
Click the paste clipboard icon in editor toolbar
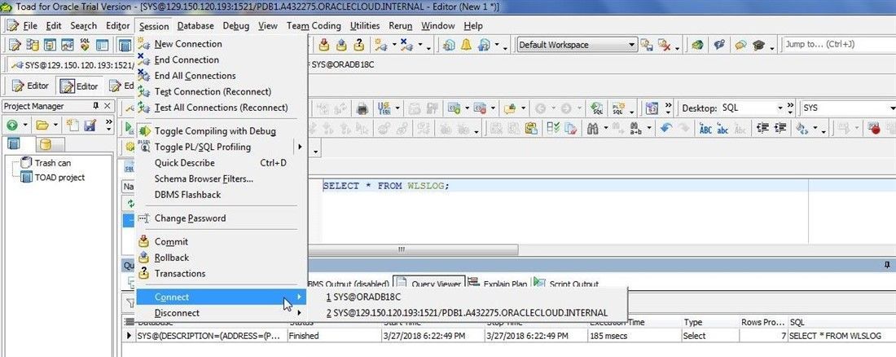click(x=532, y=129)
